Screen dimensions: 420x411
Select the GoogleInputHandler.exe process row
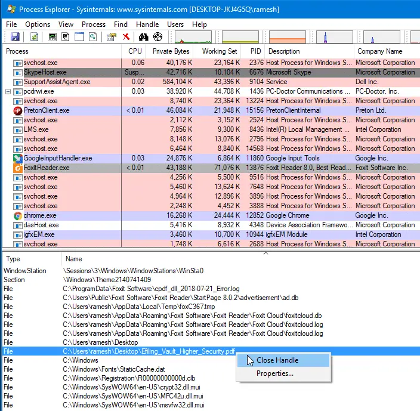pyautogui.click(x=211, y=158)
